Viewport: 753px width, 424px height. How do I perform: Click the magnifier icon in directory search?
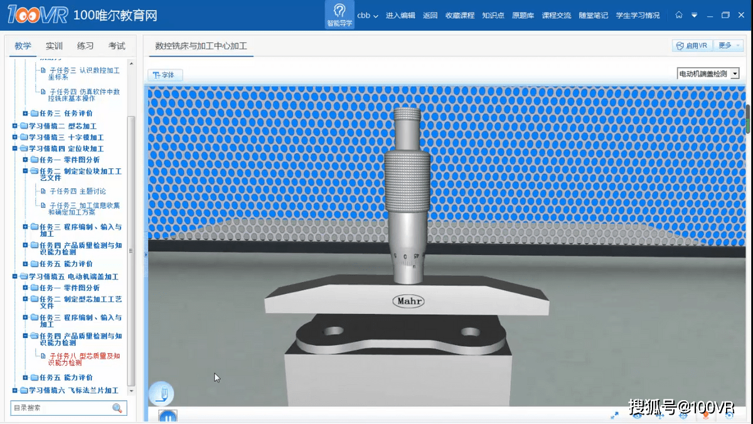point(117,408)
